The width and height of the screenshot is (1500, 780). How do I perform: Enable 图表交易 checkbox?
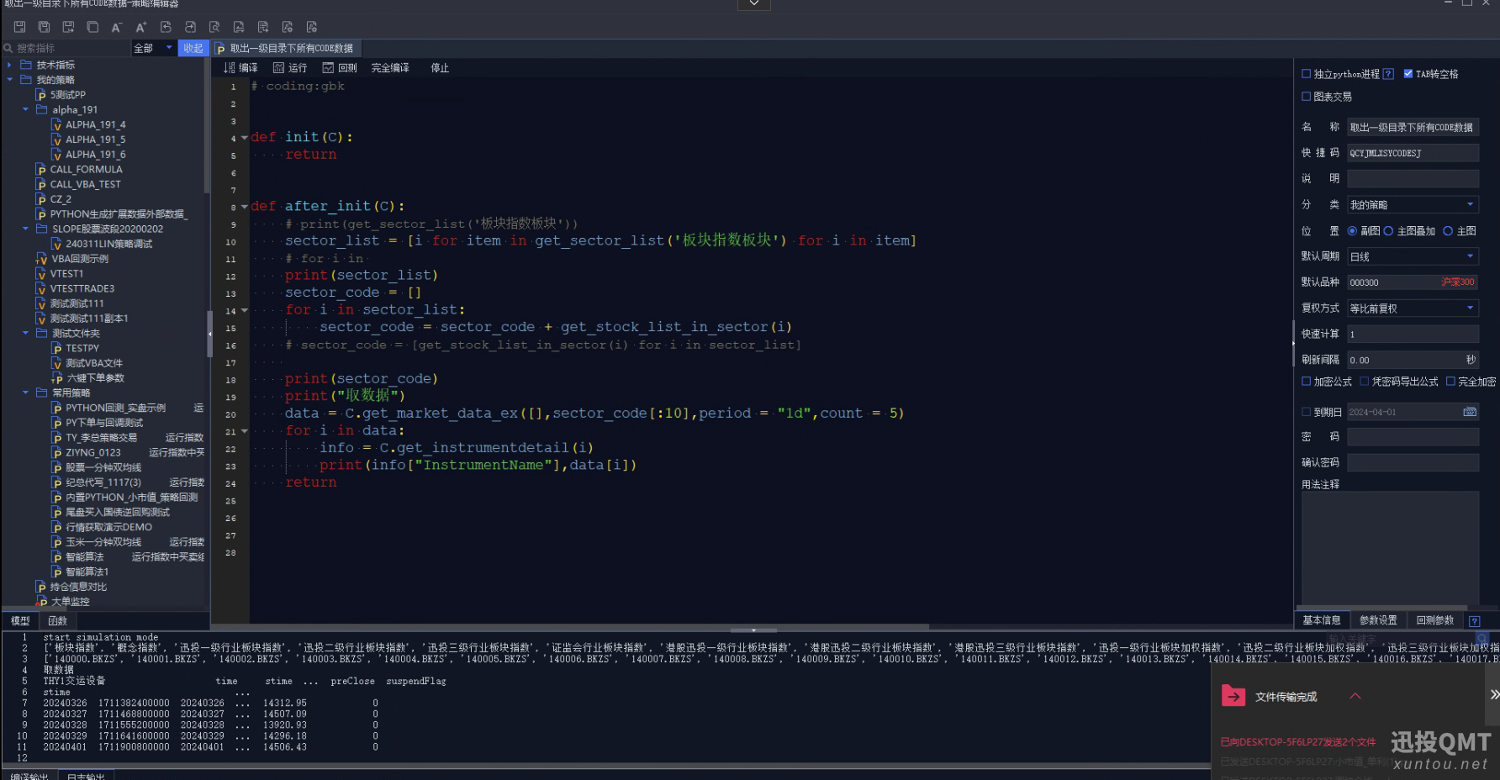click(1306, 97)
